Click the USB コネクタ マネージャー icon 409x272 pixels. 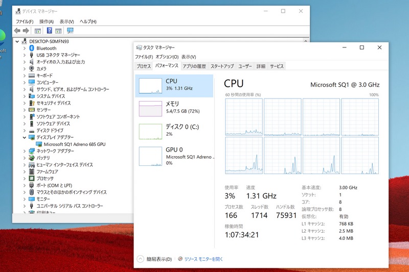pyautogui.click(x=32, y=55)
